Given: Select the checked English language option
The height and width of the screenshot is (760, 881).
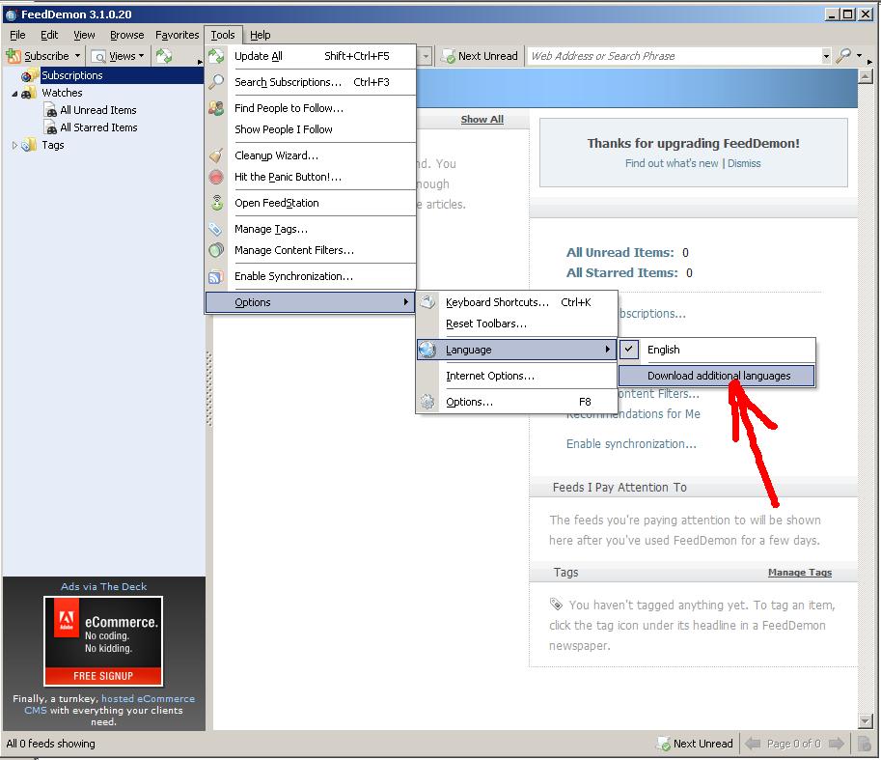Looking at the screenshot, I should coord(717,350).
